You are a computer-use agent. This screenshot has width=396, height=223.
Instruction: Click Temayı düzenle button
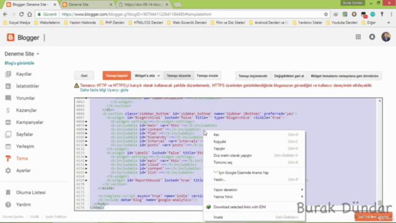(179, 76)
